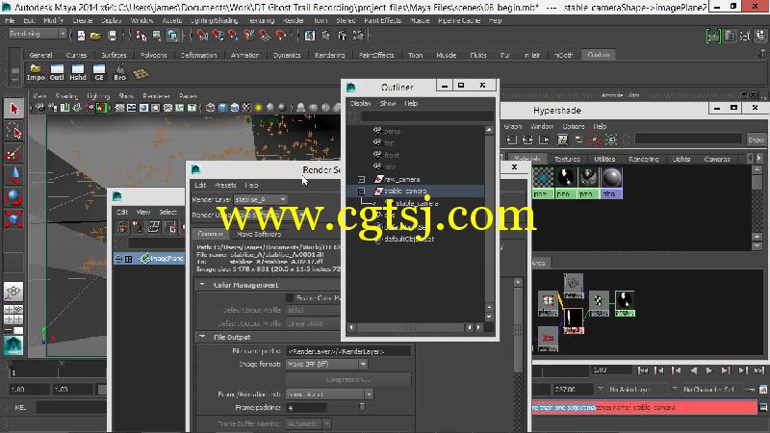
Task: Open the Presets menu in Render Settings
Action: coord(225,185)
